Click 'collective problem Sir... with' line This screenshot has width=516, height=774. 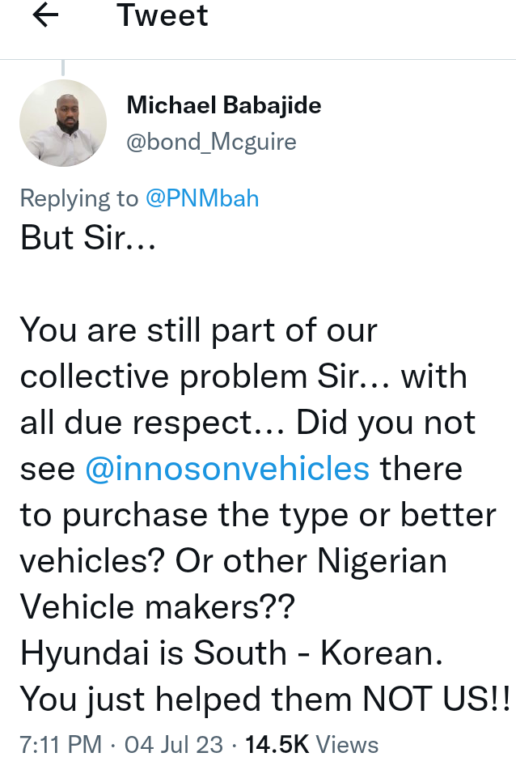pyautogui.click(x=243, y=376)
